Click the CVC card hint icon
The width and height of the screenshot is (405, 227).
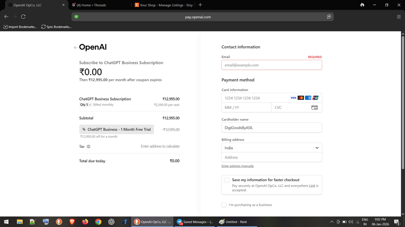(314, 108)
